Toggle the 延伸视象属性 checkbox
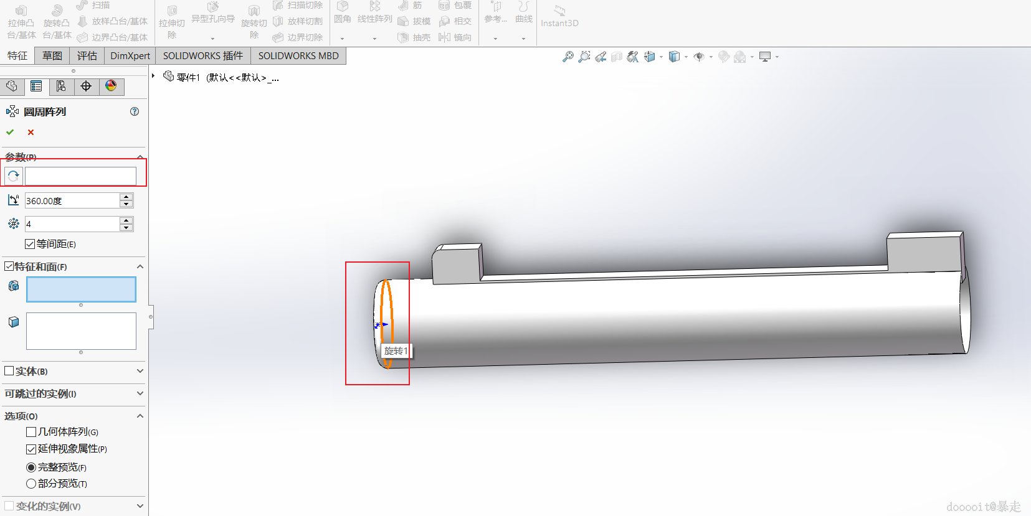1031x516 pixels. (31, 449)
